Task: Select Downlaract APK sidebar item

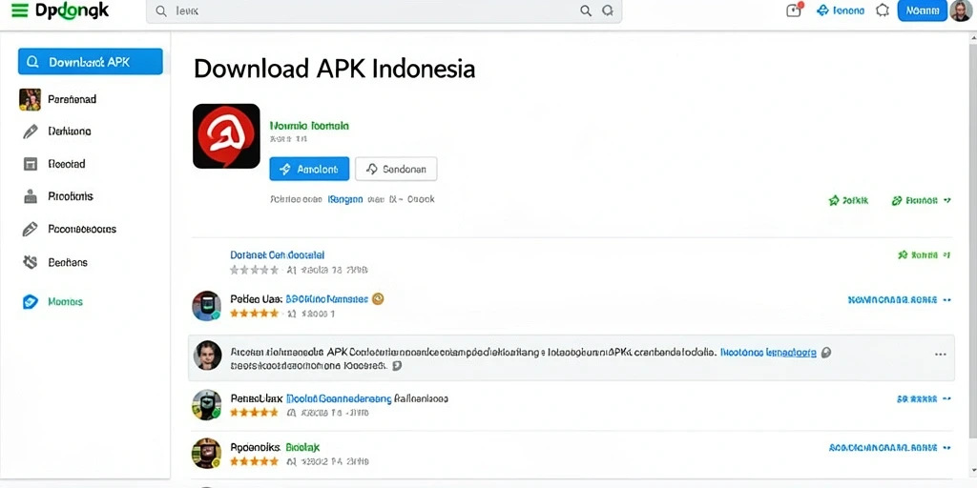Action: [91, 62]
